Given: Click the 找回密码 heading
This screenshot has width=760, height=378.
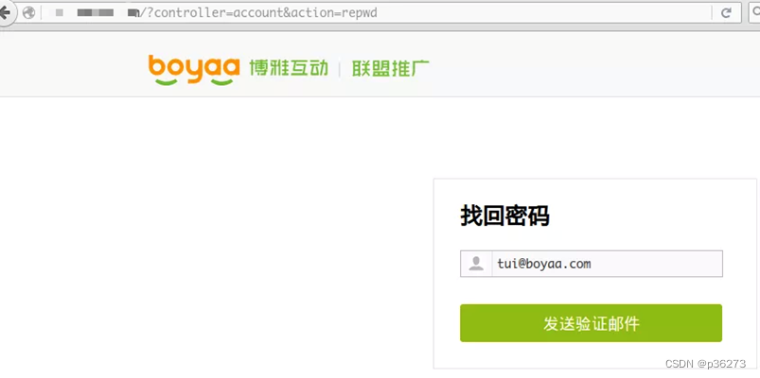Looking at the screenshot, I should [504, 215].
